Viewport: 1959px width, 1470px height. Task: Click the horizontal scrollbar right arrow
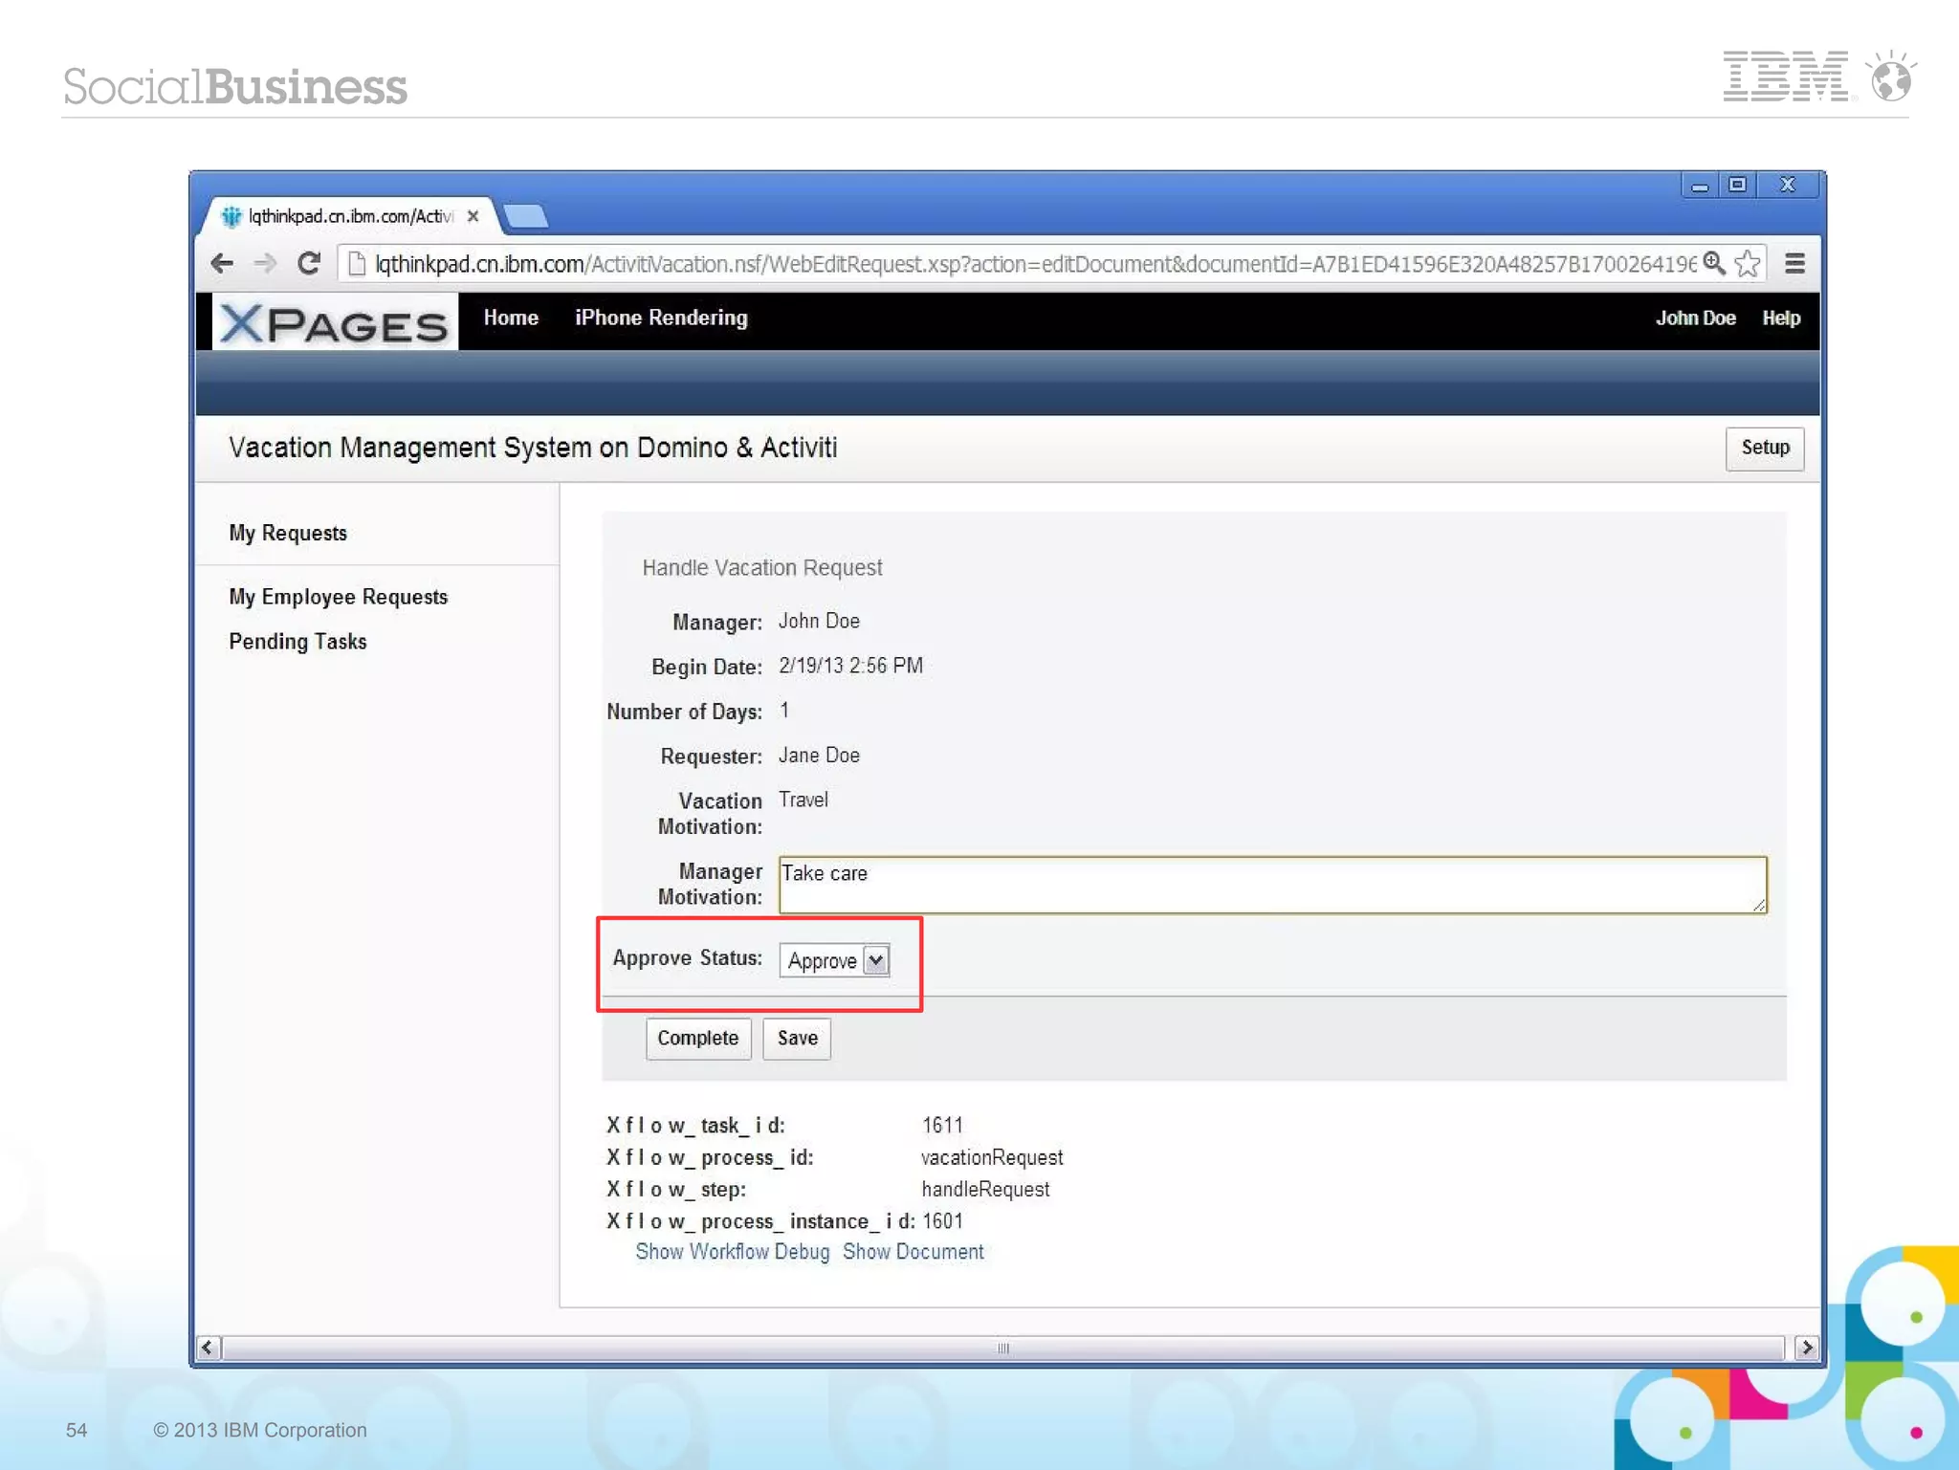pyautogui.click(x=1806, y=1348)
